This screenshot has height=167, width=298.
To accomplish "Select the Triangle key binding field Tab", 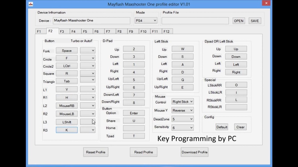I will [67, 81].
